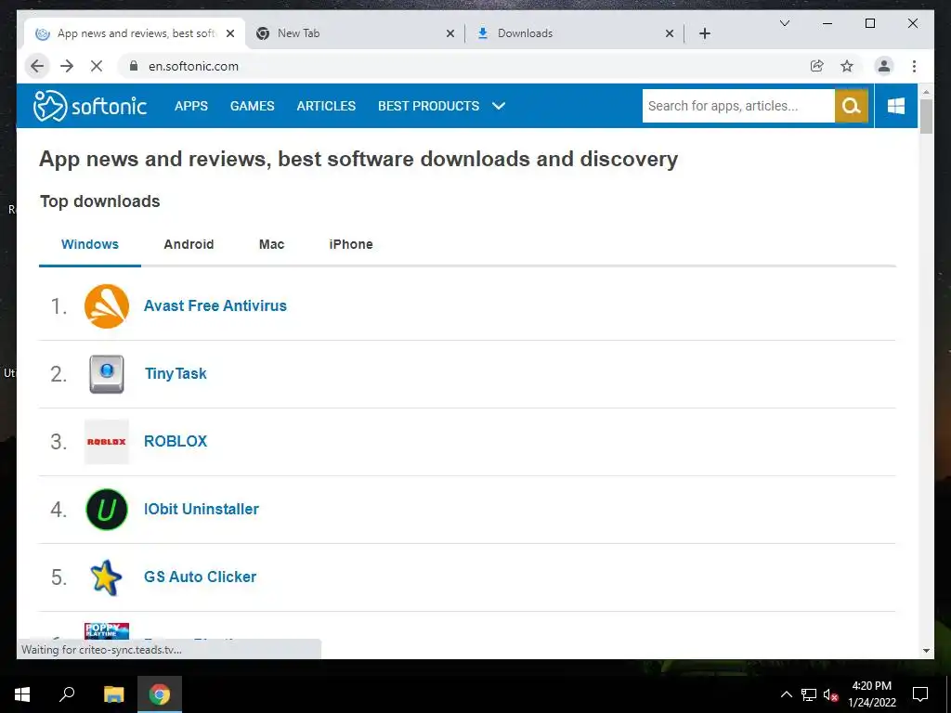Click the page vertical scrollbar thumb
Viewport: 951px width, 713px height.
point(926,116)
